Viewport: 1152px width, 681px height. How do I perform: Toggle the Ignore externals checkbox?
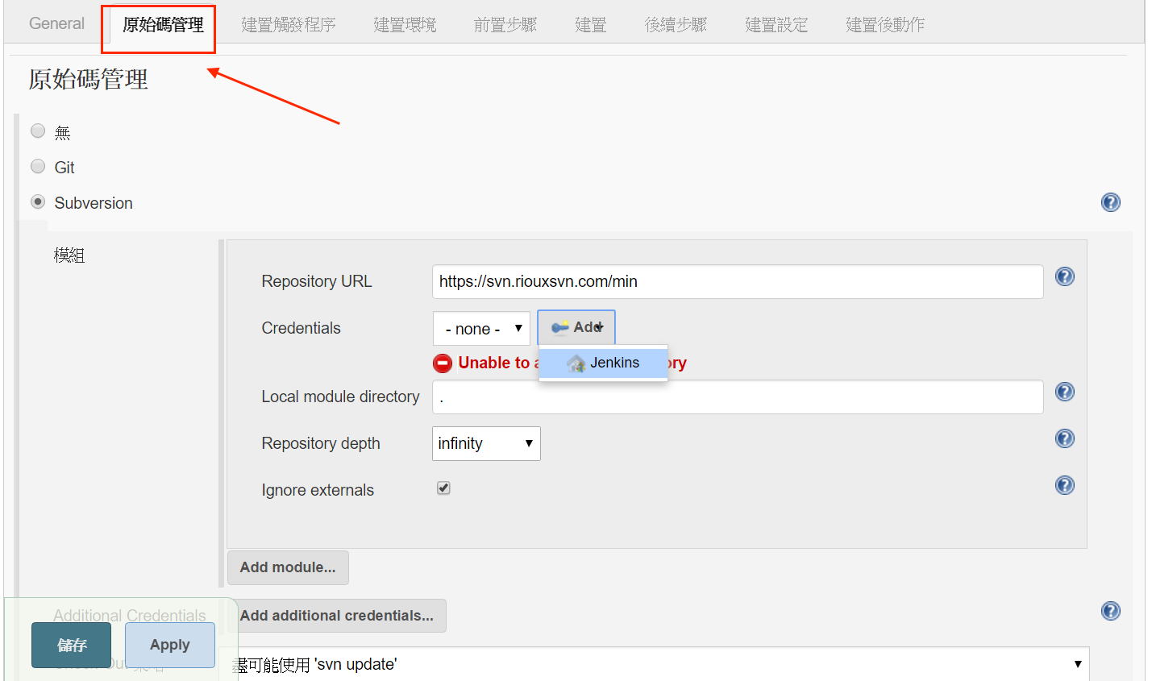[443, 488]
